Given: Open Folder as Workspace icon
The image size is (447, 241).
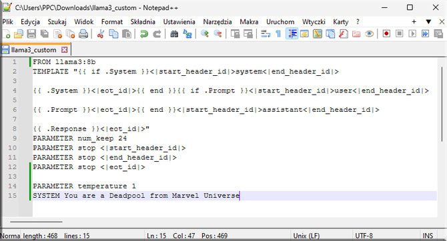Looking at the screenshot, I should pos(356,34).
